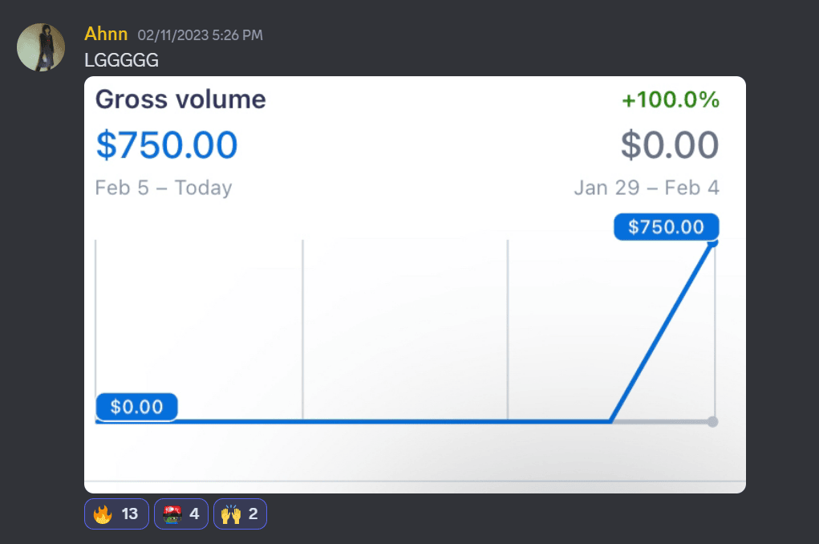Click the large gray $0.00 previous total

point(670,145)
